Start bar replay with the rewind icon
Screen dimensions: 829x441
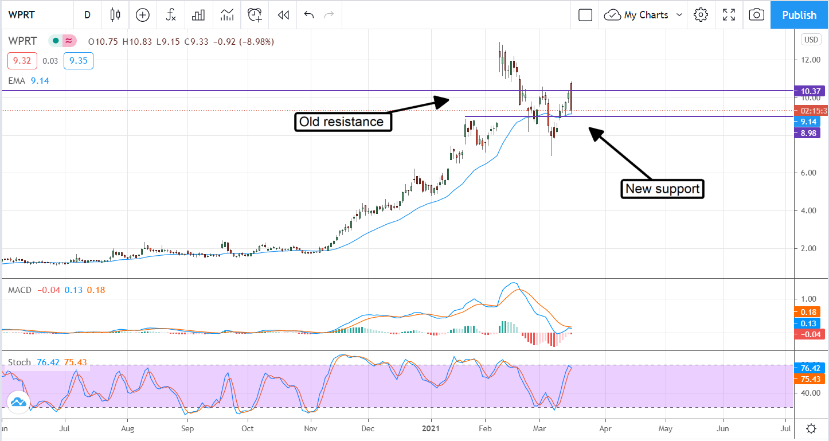[282, 15]
